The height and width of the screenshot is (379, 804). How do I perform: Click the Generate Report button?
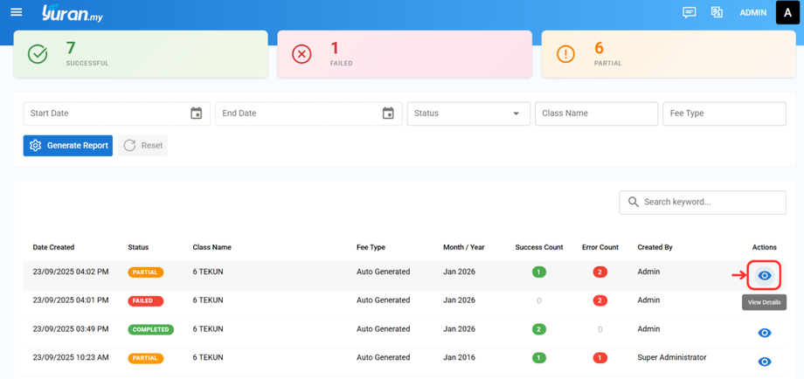click(x=68, y=146)
